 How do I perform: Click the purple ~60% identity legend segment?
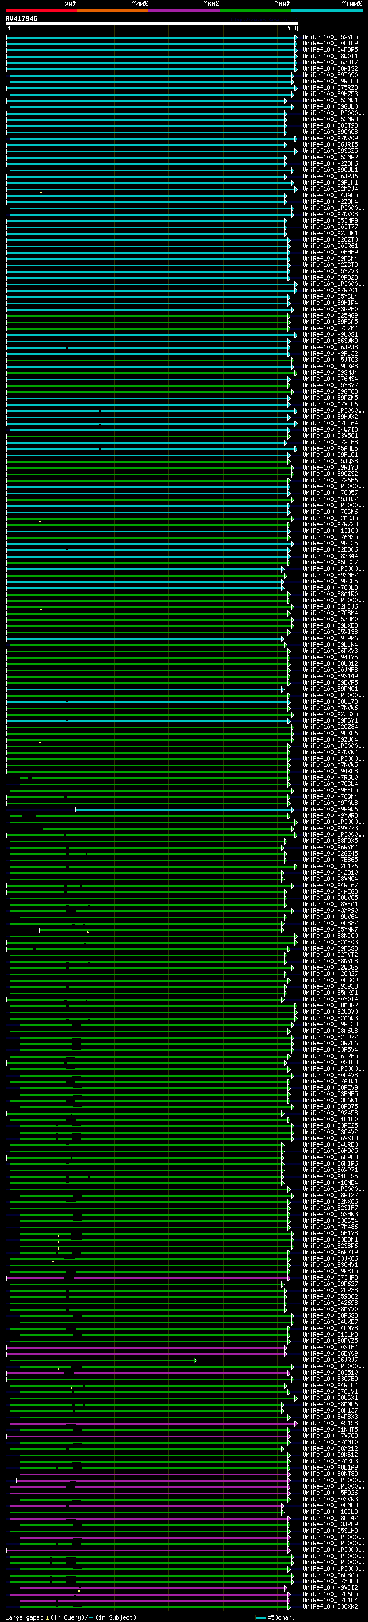pos(183,11)
